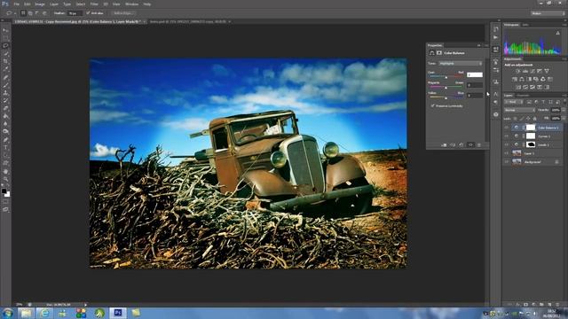The width and height of the screenshot is (568, 319).
Task: Collapse the Properties panel with double arrows
Action: (479, 45)
